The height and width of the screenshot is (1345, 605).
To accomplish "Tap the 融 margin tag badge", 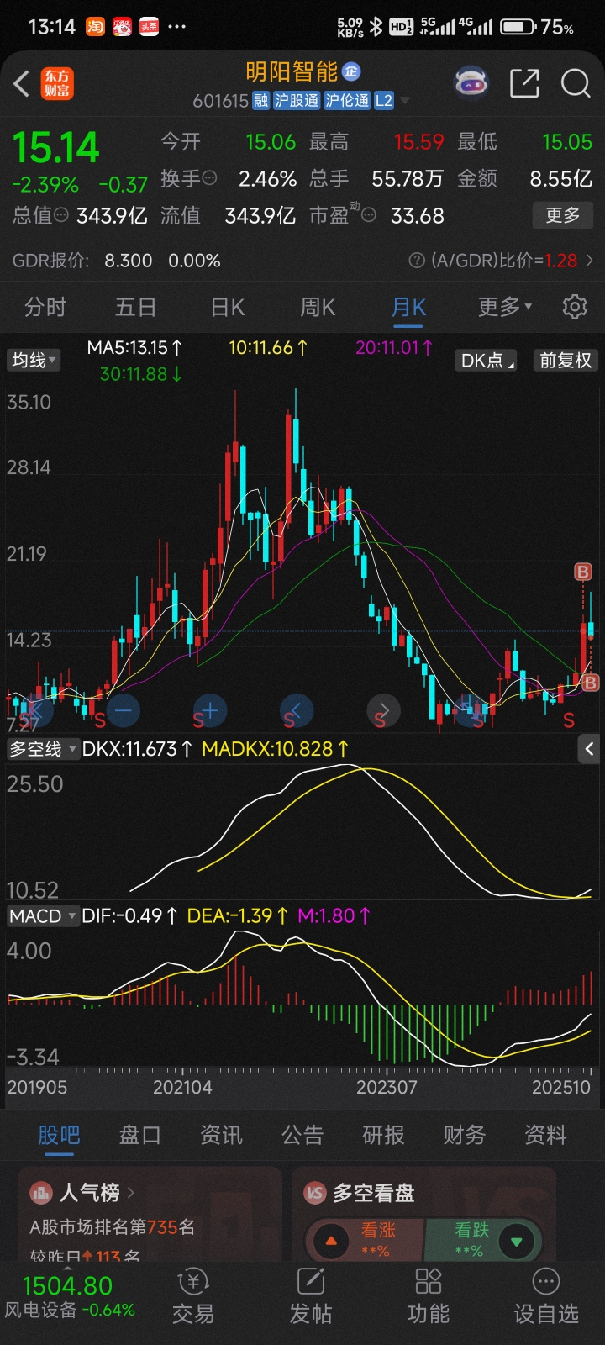I will point(261,101).
